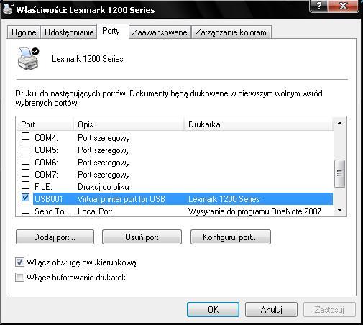The height and width of the screenshot is (325, 363).
Task: Click Lexmark 1200 Series in Drukarka column
Action: 224,199
